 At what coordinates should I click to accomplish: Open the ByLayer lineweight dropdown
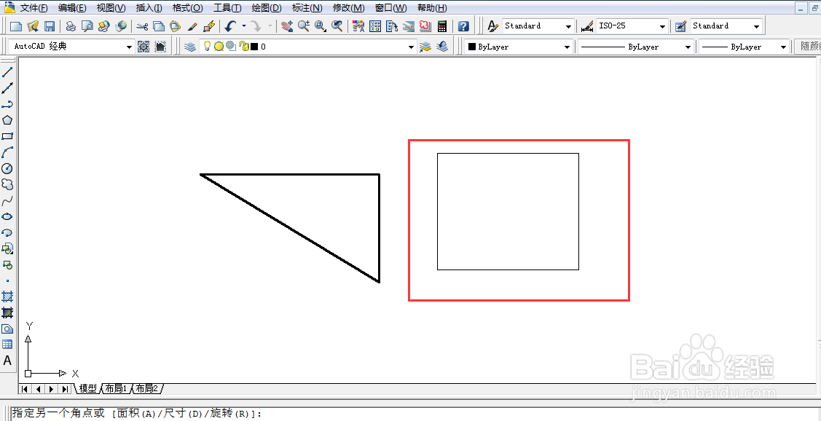point(783,47)
